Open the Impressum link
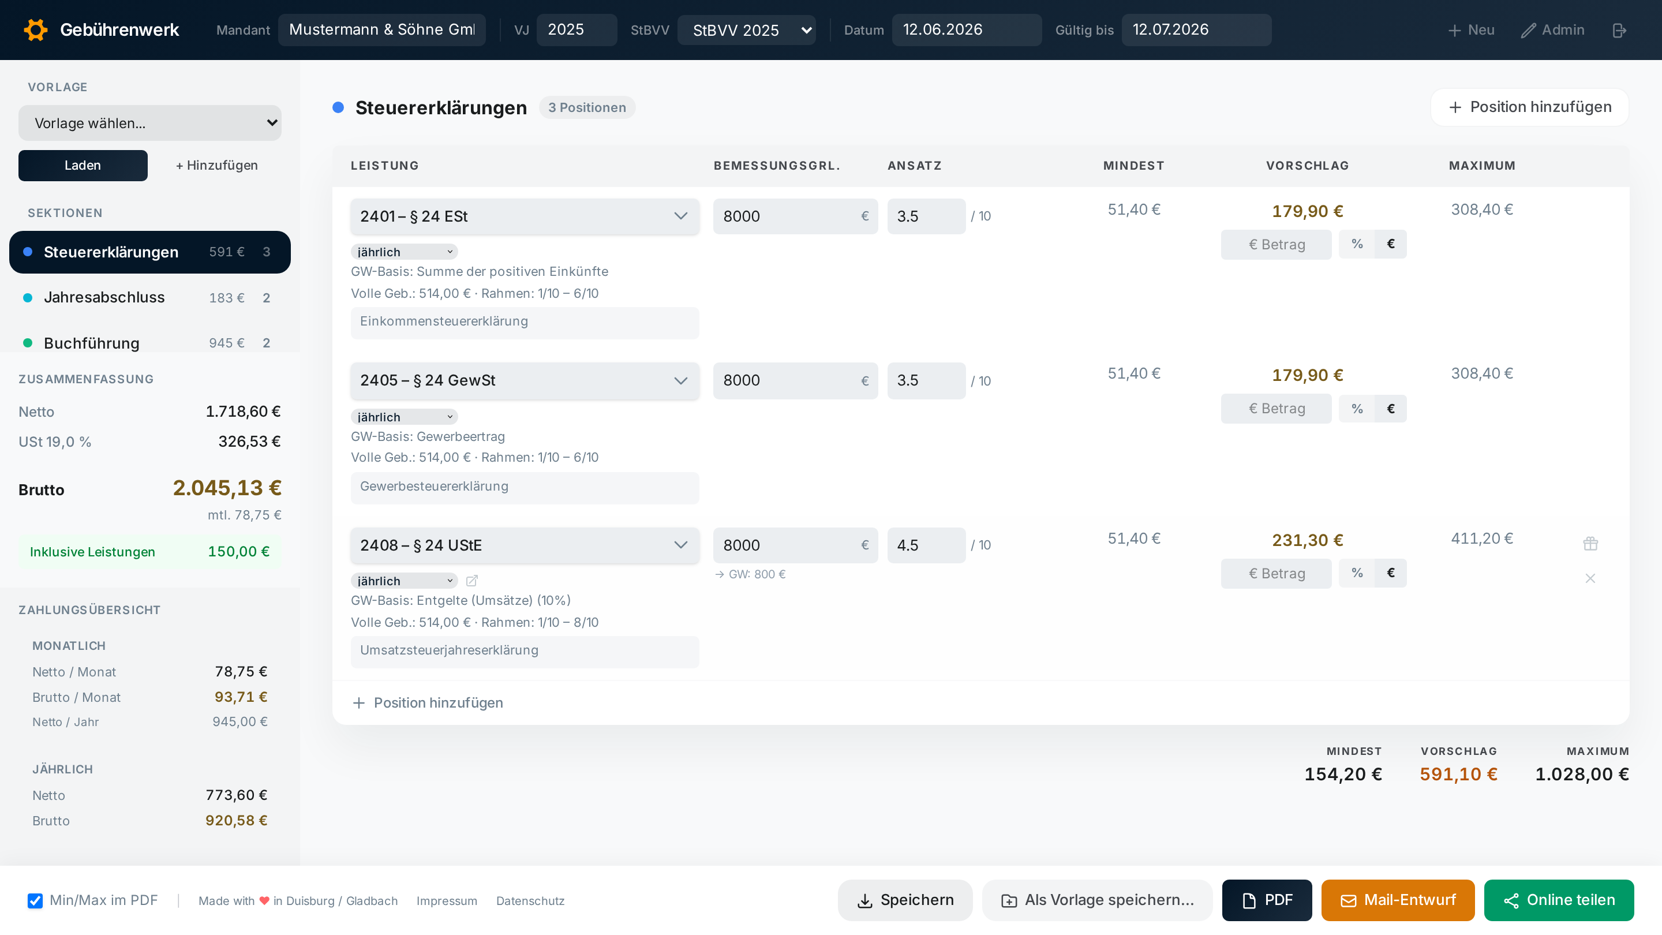 [447, 901]
